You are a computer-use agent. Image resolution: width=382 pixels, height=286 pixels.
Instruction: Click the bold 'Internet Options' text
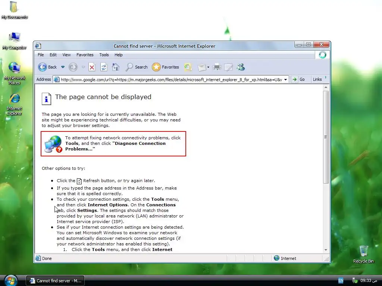pos(107,205)
